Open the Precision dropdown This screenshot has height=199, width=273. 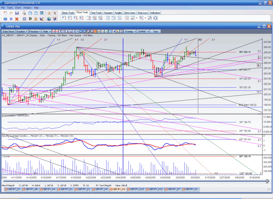point(35,31)
